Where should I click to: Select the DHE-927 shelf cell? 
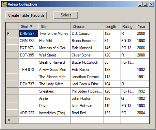click(x=28, y=33)
